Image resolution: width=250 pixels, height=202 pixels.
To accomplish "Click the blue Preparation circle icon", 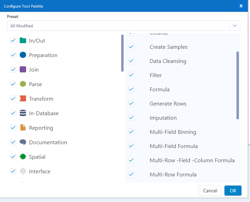I will (x=23, y=55).
